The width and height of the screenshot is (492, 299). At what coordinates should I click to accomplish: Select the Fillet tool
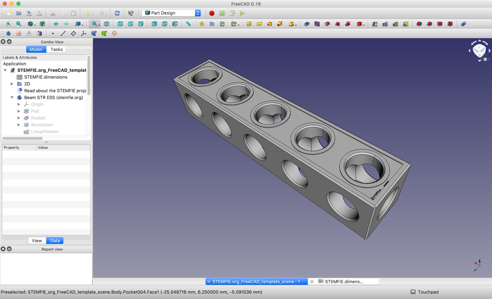[419, 24]
